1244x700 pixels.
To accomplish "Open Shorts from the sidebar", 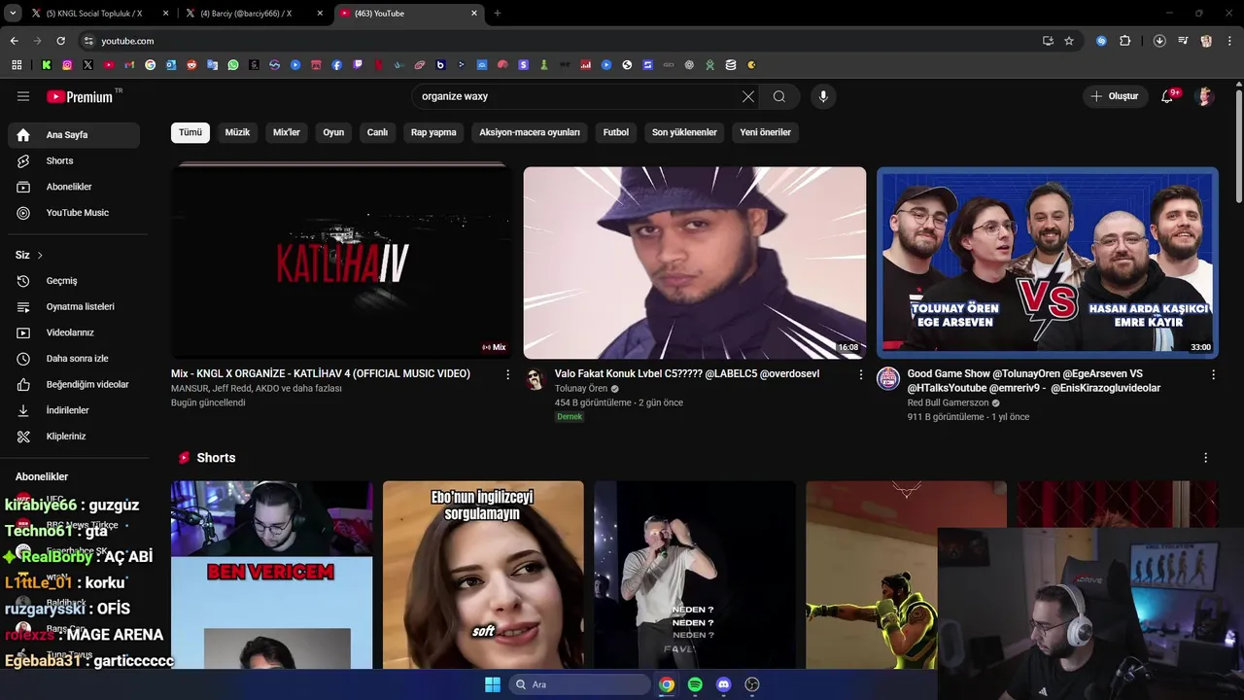I will coord(74,160).
